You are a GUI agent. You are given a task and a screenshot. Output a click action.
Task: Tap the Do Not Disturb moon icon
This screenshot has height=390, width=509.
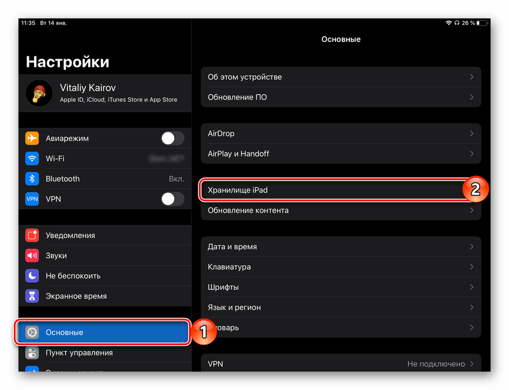(x=32, y=276)
